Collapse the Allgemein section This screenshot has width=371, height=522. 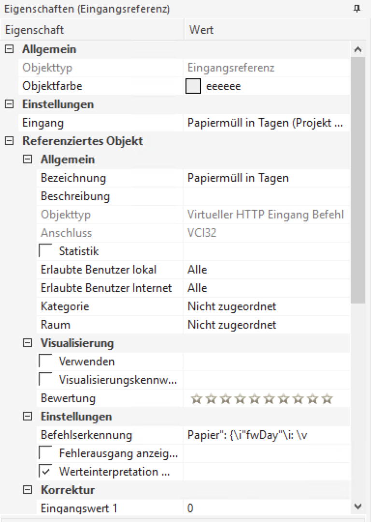click(x=8, y=49)
